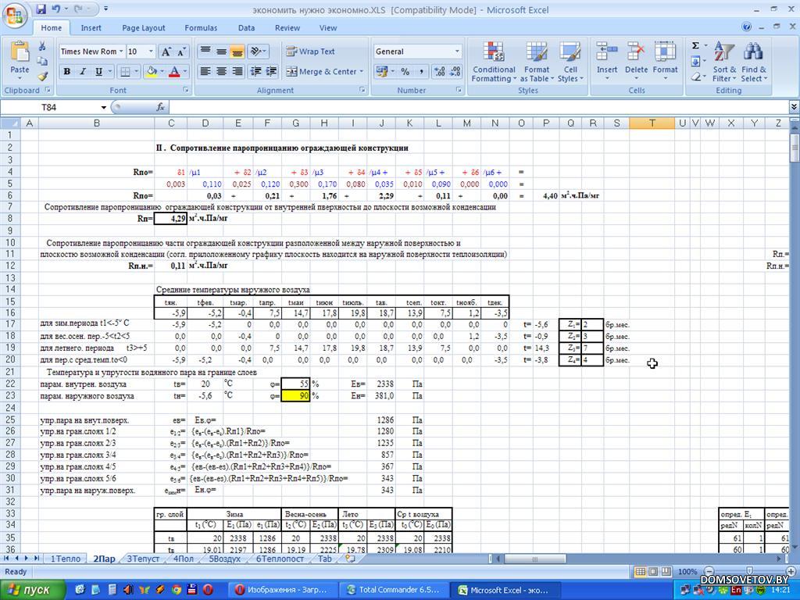Click the Format Painter brush icon
This screenshot has width=800, height=600.
point(42,77)
